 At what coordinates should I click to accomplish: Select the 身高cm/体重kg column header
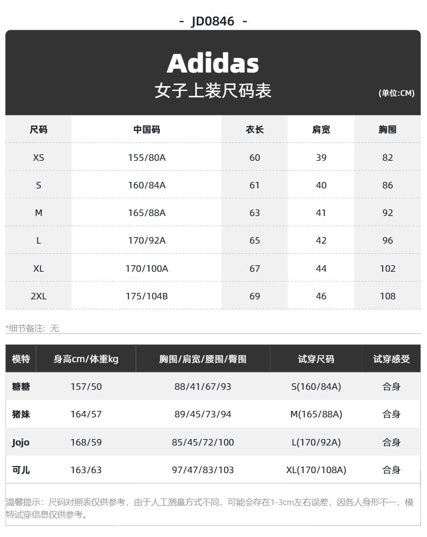click(86, 359)
